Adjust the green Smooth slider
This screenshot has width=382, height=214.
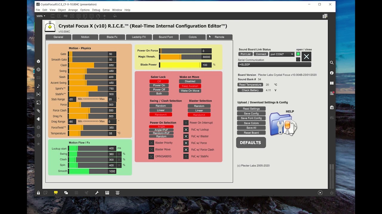pyautogui.click(x=88, y=171)
